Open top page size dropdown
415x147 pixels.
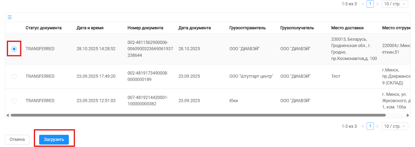(395, 4)
